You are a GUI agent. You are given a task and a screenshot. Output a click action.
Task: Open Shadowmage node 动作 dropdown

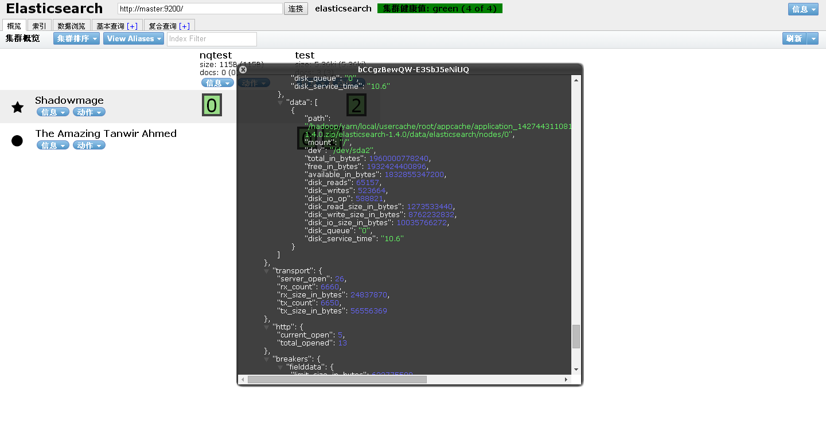tap(89, 112)
